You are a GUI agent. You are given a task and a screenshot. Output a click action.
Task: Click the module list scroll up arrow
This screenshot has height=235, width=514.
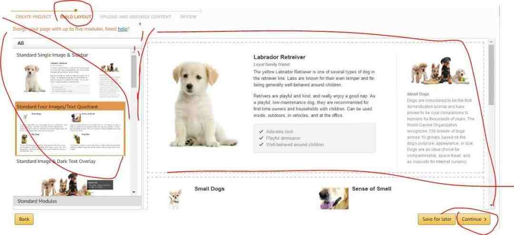coord(134,52)
